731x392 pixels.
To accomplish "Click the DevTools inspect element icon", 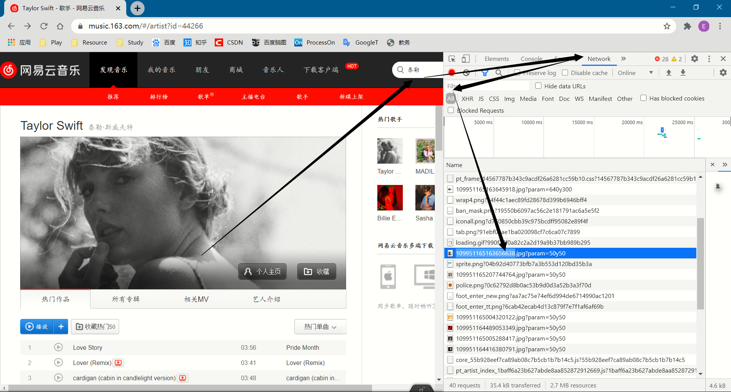I will click(x=452, y=59).
